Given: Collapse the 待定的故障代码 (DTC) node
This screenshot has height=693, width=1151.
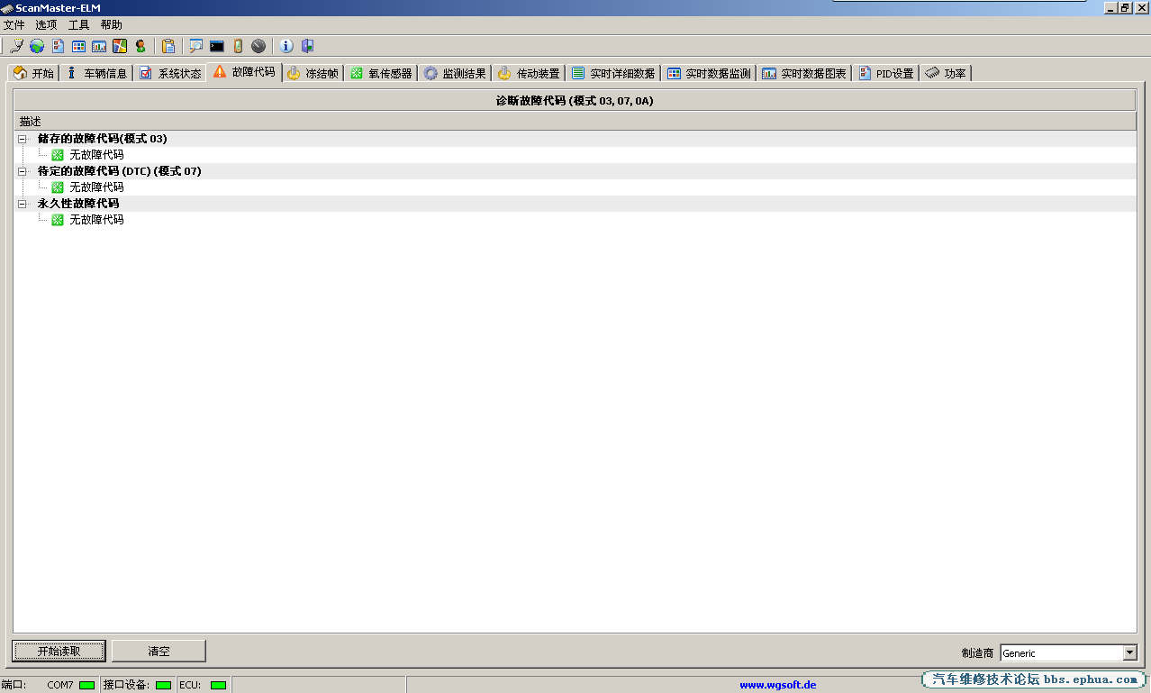Looking at the screenshot, I should tap(23, 171).
